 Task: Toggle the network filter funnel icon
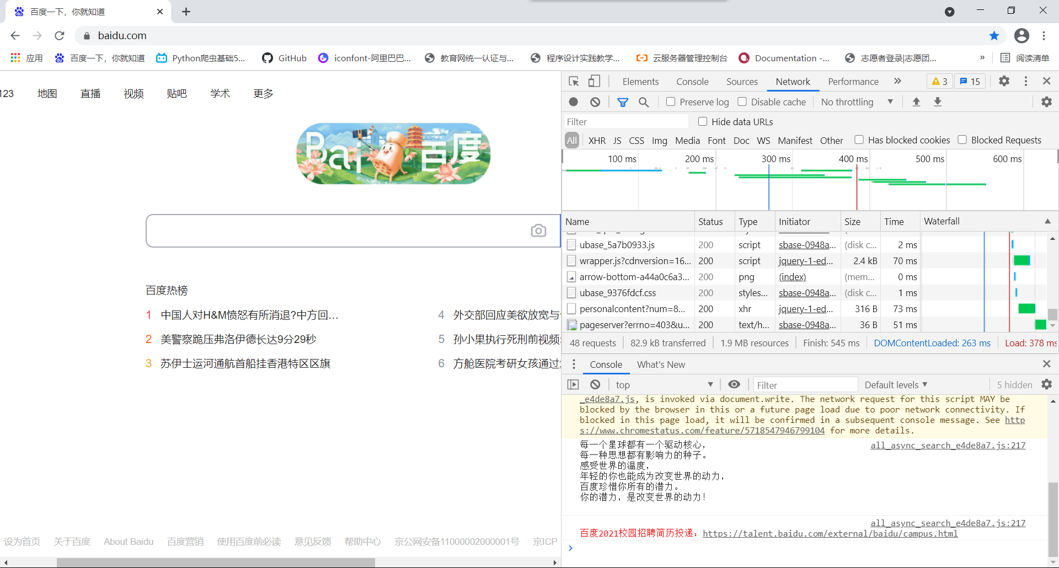click(x=623, y=102)
